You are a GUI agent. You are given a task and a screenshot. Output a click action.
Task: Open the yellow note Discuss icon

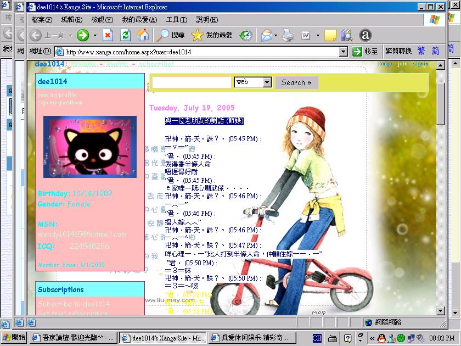330,35
